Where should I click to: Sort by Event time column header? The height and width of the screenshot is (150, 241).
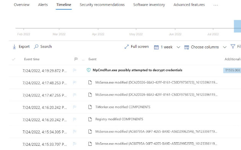click(x=32, y=59)
